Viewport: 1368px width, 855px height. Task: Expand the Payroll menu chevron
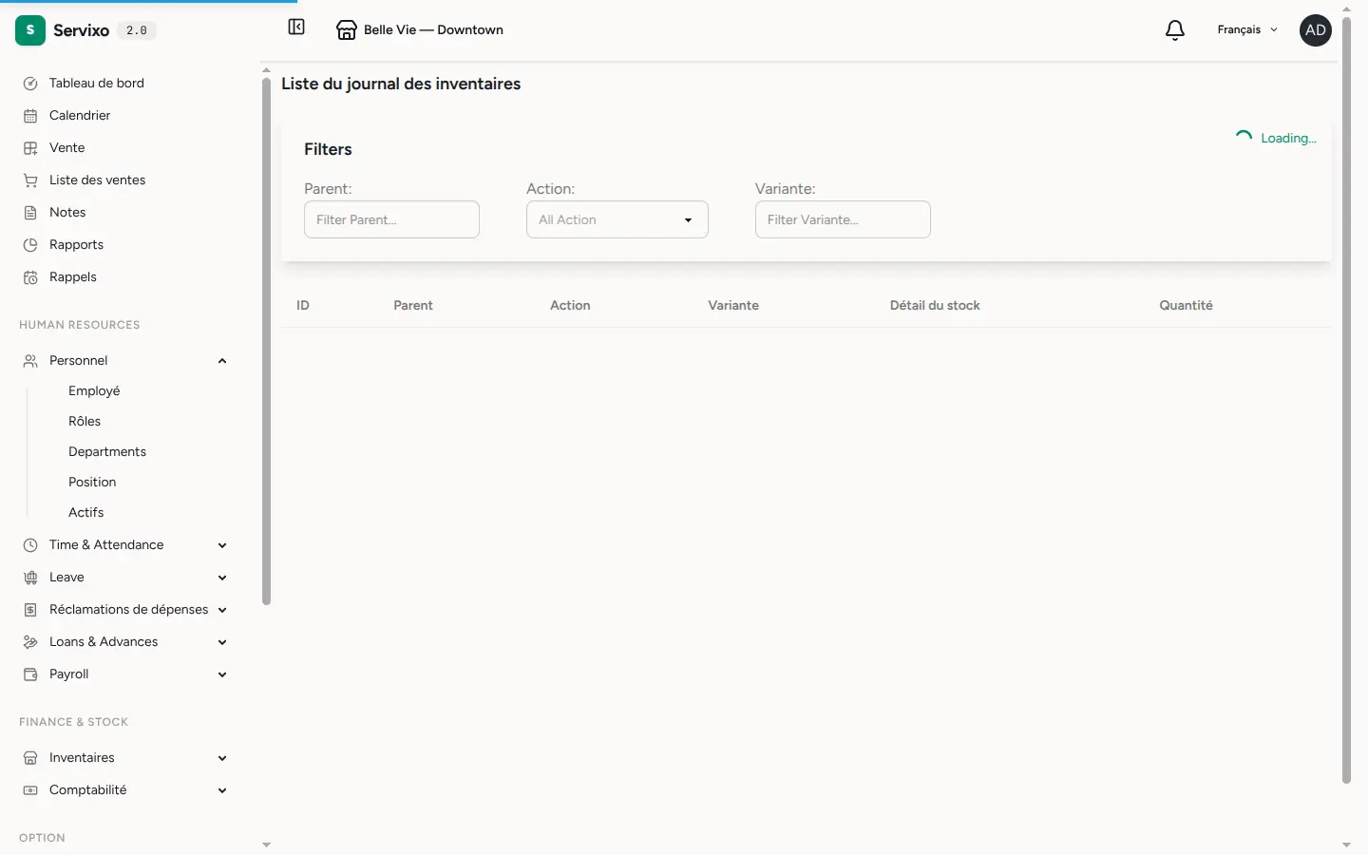(222, 674)
